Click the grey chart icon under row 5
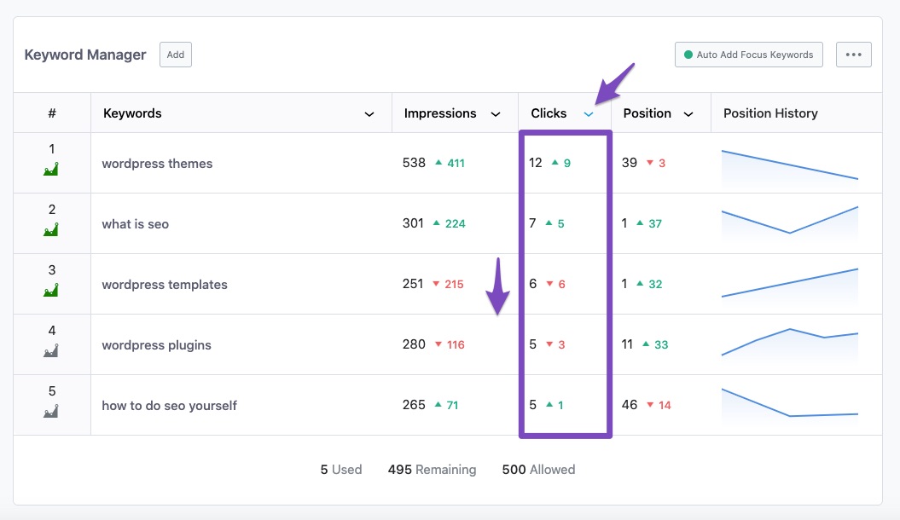Image resolution: width=900 pixels, height=520 pixels. [51, 411]
